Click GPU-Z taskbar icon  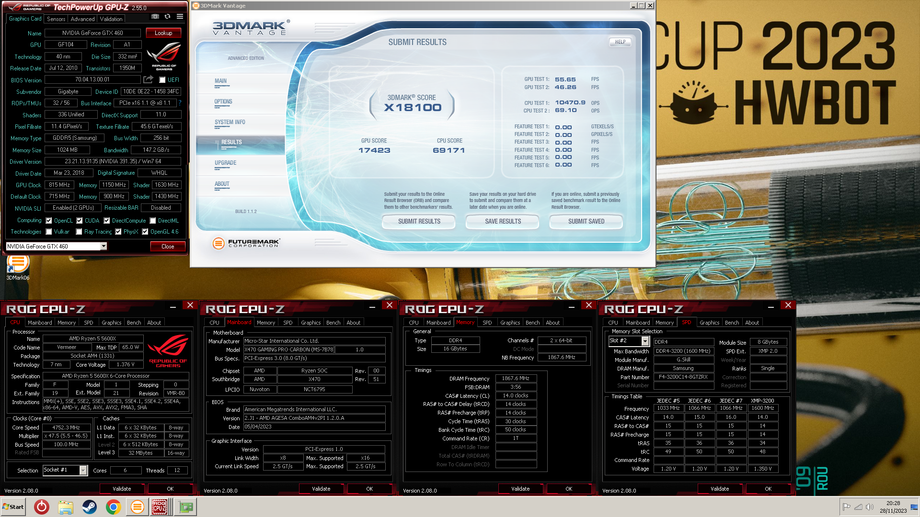185,507
